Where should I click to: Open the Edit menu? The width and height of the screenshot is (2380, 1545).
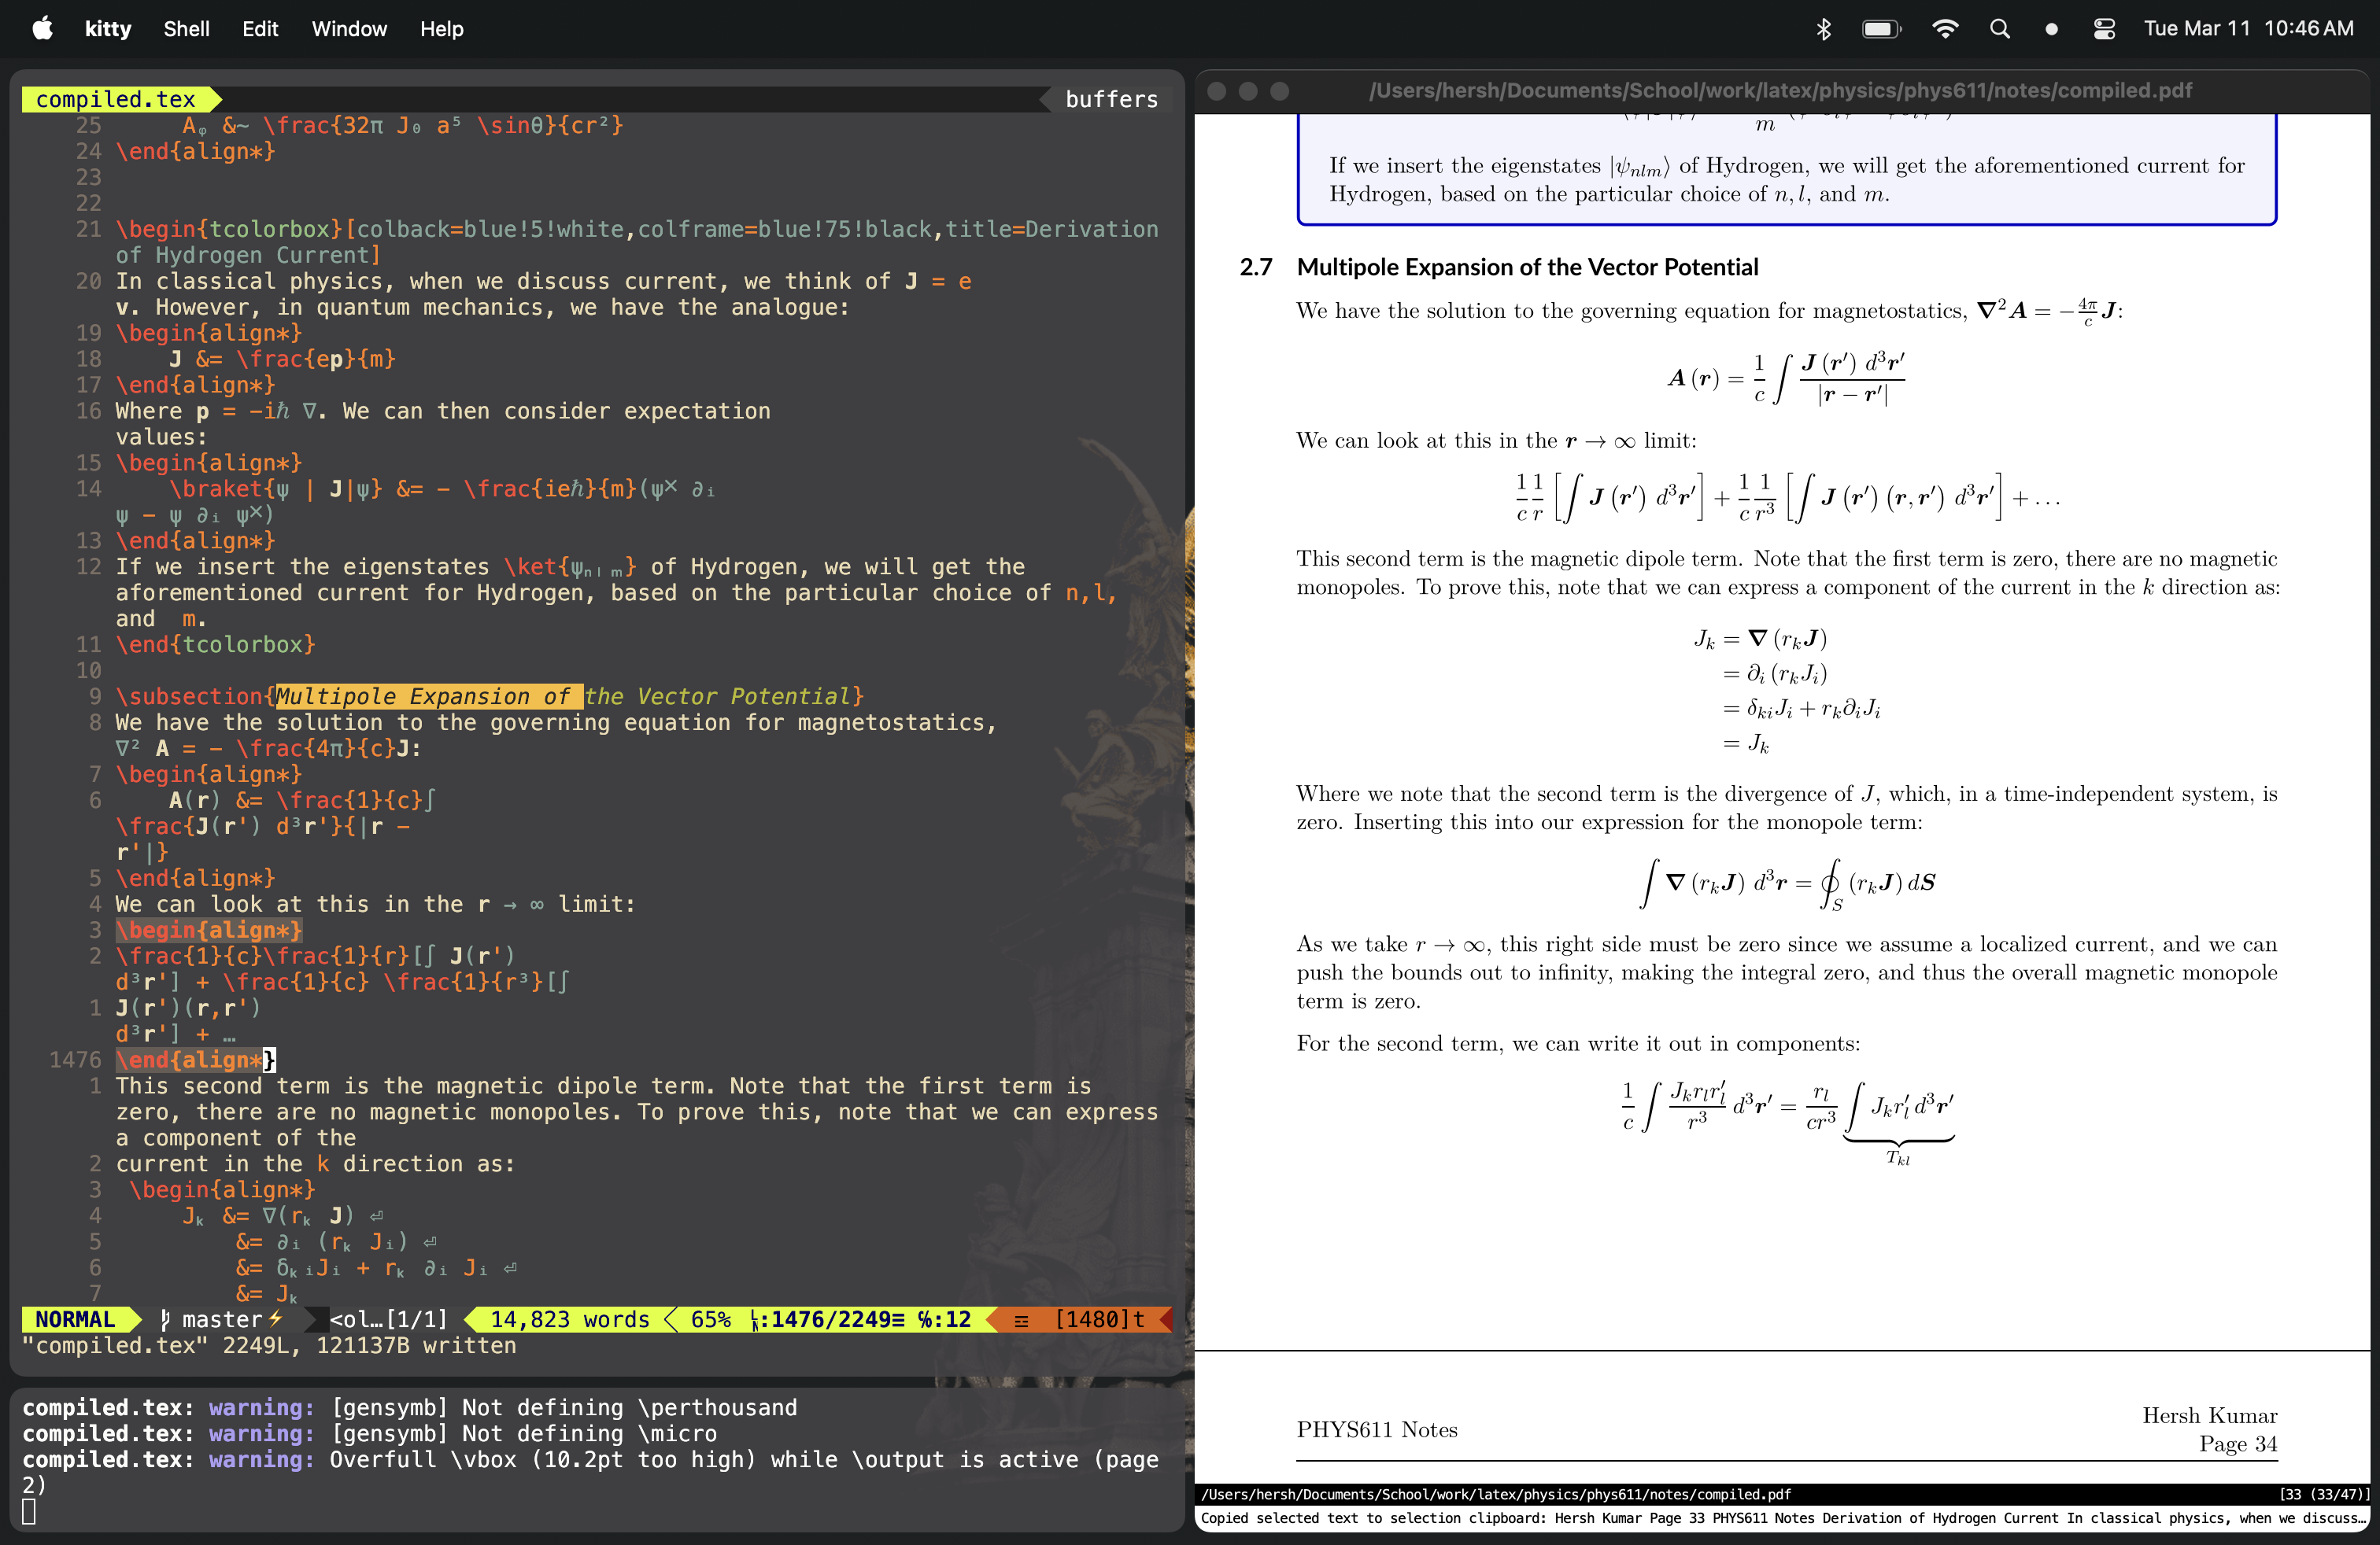(260, 29)
